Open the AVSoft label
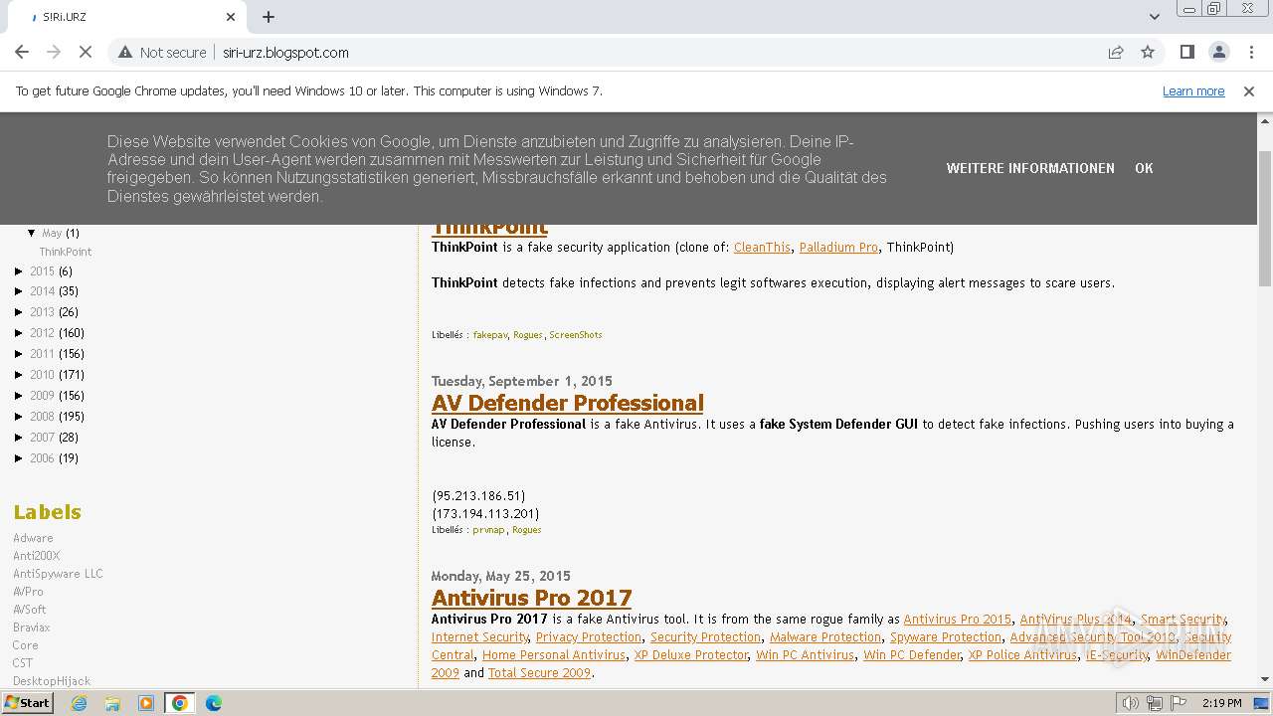 point(30,610)
